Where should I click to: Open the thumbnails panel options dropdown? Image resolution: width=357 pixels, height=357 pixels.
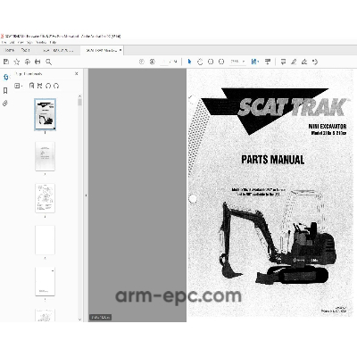(x=19, y=86)
